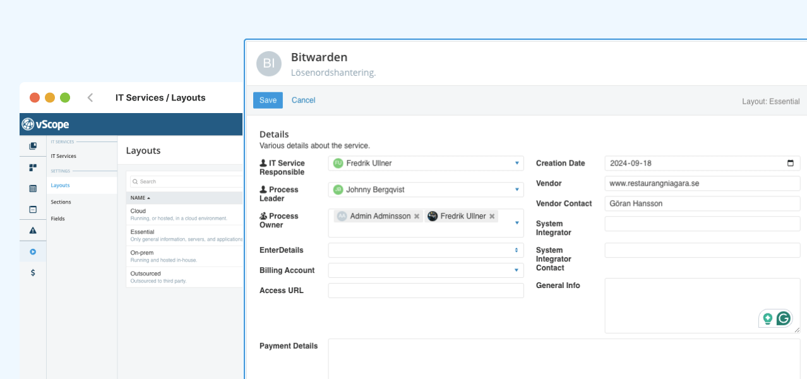Open Process Leader dropdown
This screenshot has width=807, height=379.
[x=426, y=189]
